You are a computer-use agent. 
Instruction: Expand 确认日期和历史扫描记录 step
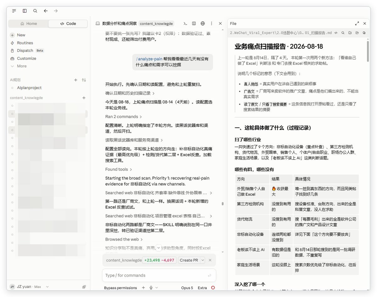[130, 93]
